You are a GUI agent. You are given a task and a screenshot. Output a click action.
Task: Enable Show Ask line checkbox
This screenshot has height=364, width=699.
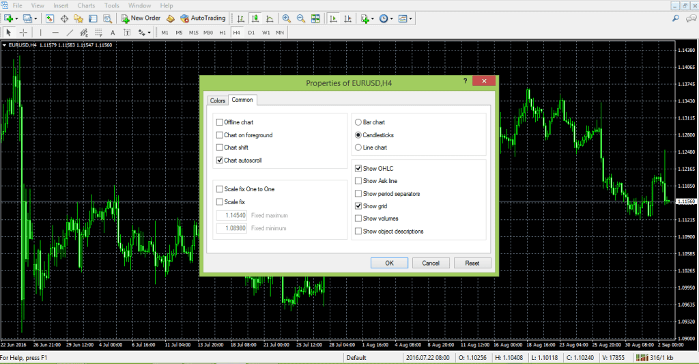[358, 181]
